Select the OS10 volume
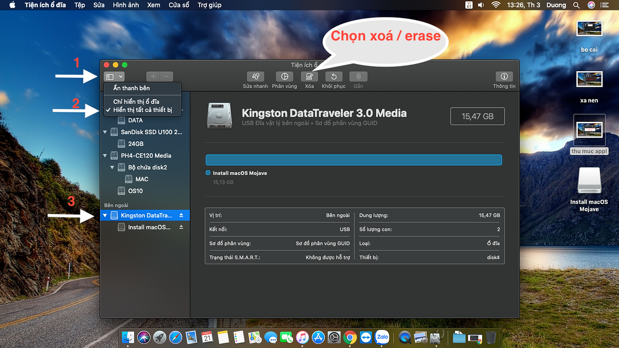Image resolution: width=619 pixels, height=348 pixels. 135,191
